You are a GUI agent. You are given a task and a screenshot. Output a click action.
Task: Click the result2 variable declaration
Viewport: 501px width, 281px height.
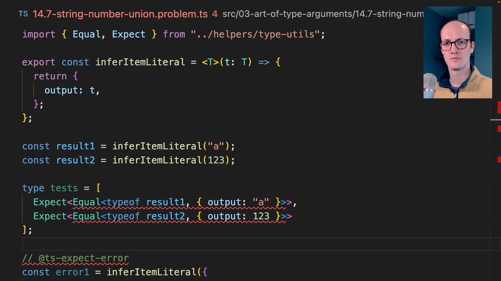[x=75, y=160]
